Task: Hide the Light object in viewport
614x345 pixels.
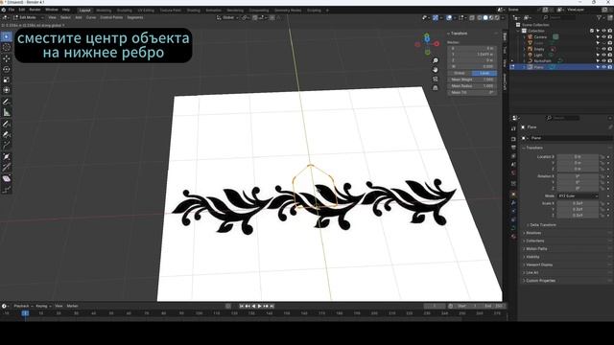Action: pos(603,55)
